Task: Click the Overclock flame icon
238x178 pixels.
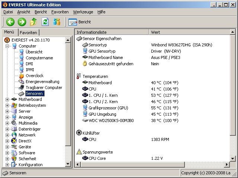Action: tap(22, 76)
